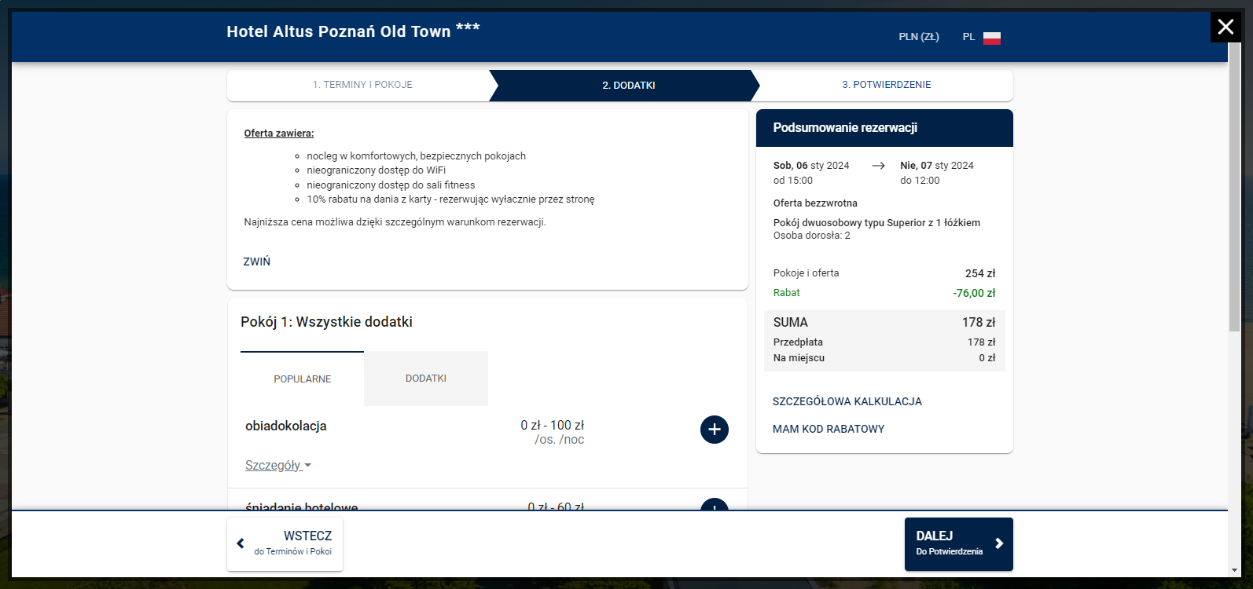1253x589 pixels.
Task: Collapse the offer description with ZWIŃ
Action: [x=257, y=262]
